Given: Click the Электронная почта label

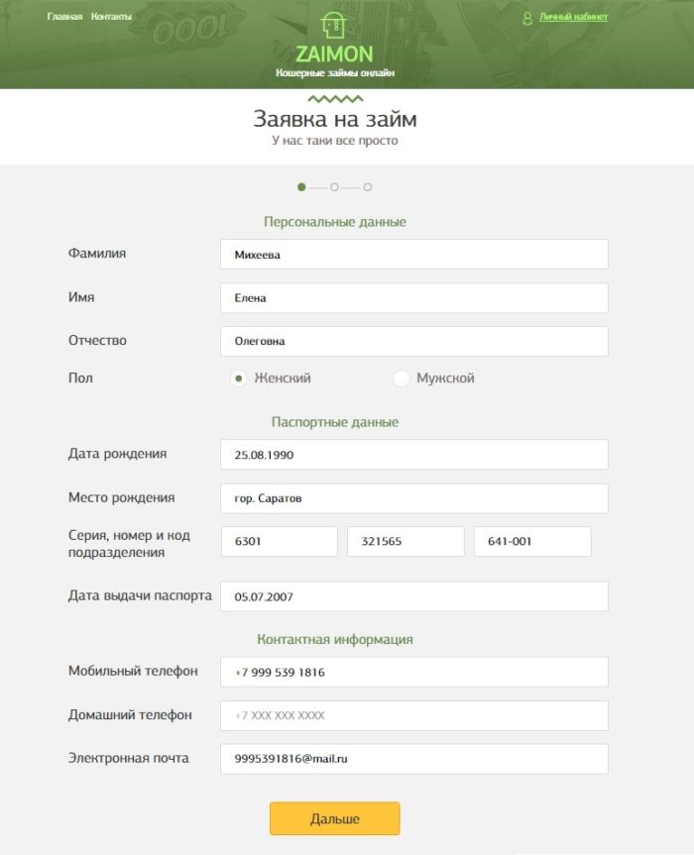Looking at the screenshot, I should click(x=129, y=758).
